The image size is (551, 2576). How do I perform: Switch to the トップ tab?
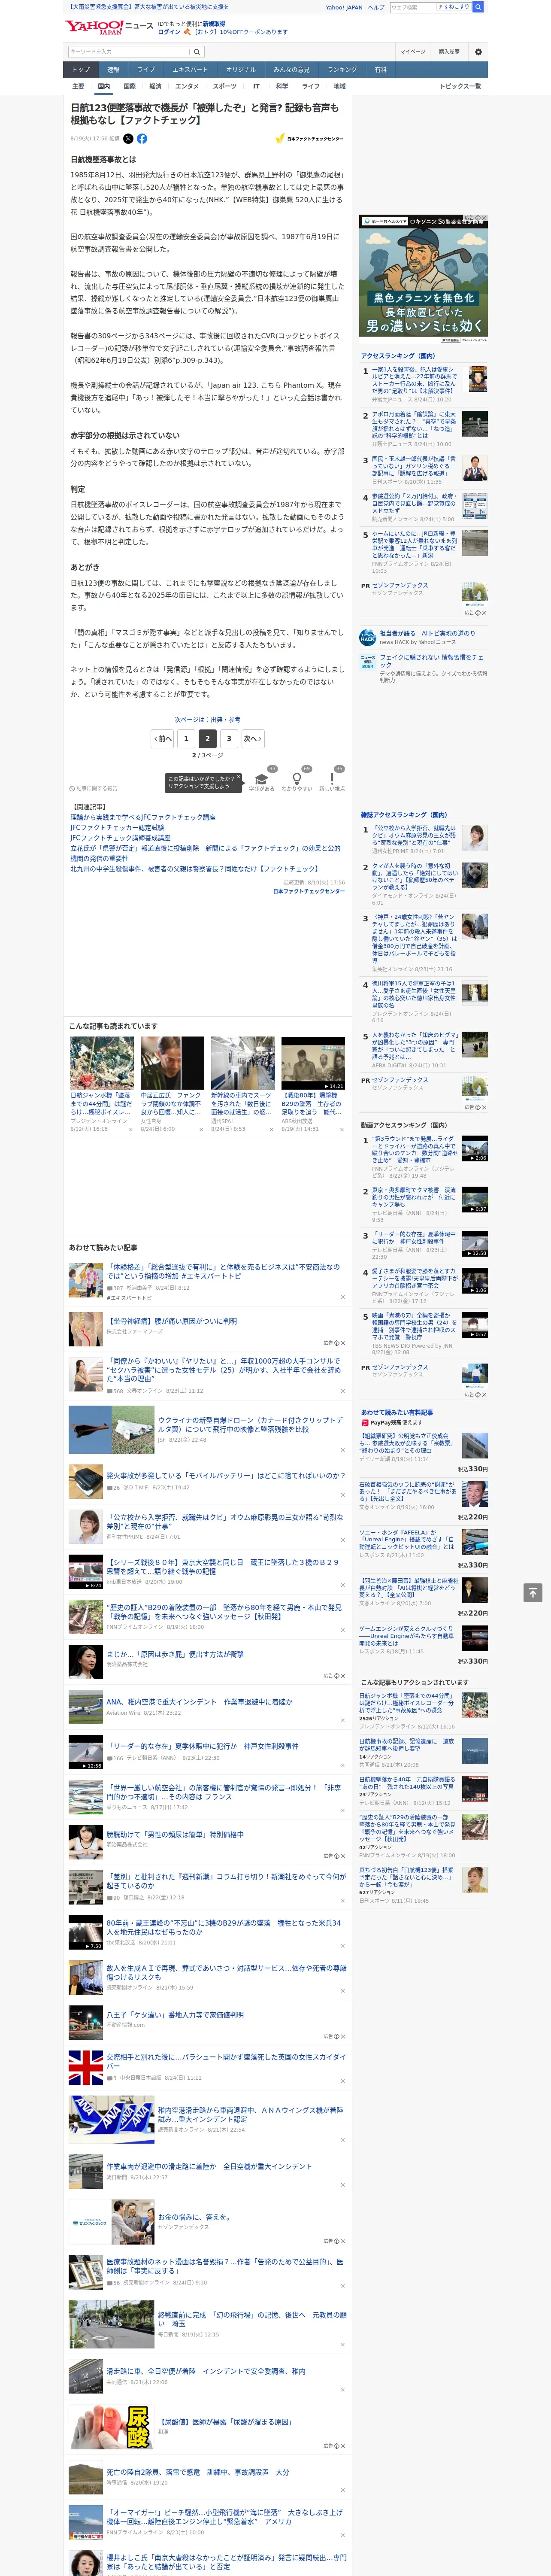pos(81,70)
